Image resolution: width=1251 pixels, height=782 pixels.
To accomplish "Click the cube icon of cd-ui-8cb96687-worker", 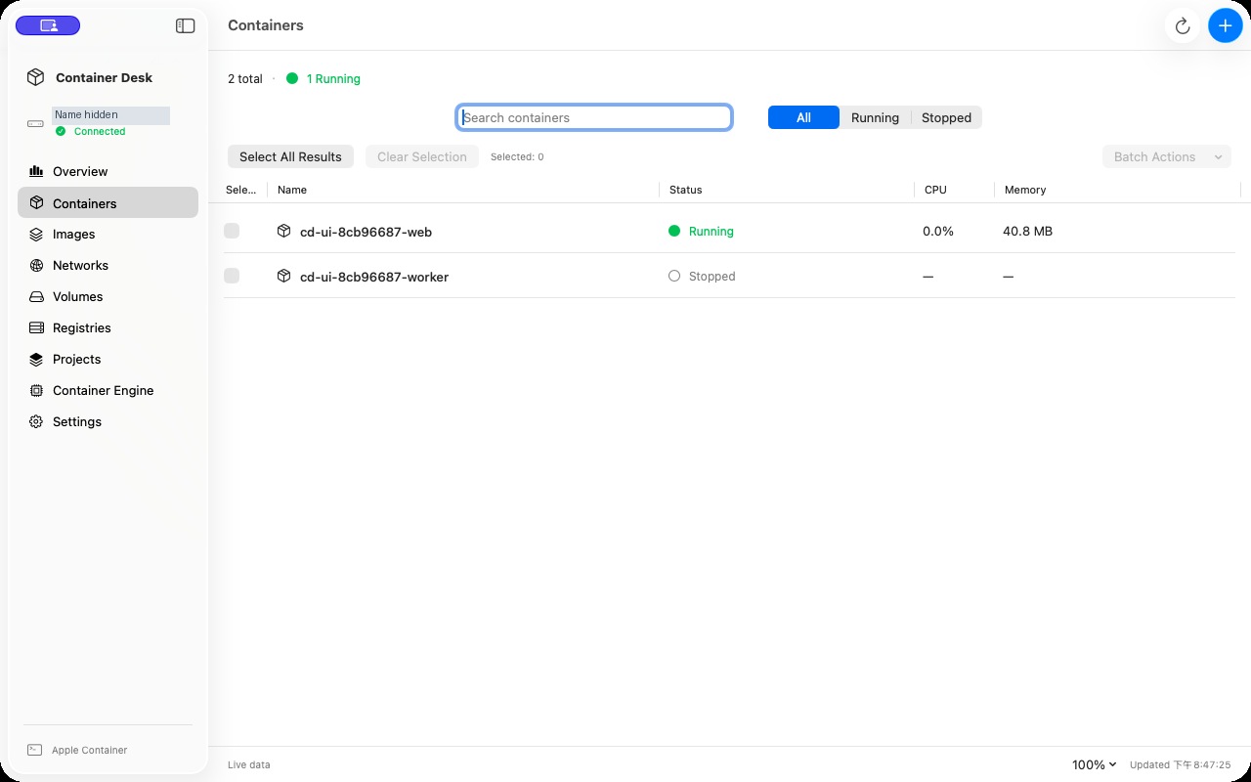I will 283,277.
